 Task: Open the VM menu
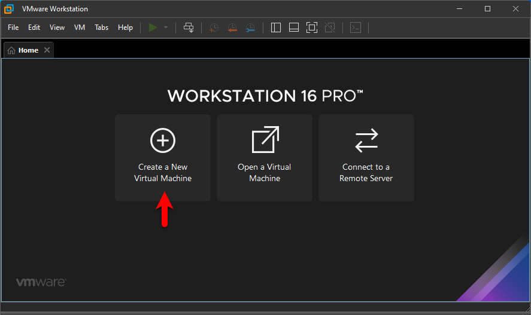pyautogui.click(x=80, y=27)
